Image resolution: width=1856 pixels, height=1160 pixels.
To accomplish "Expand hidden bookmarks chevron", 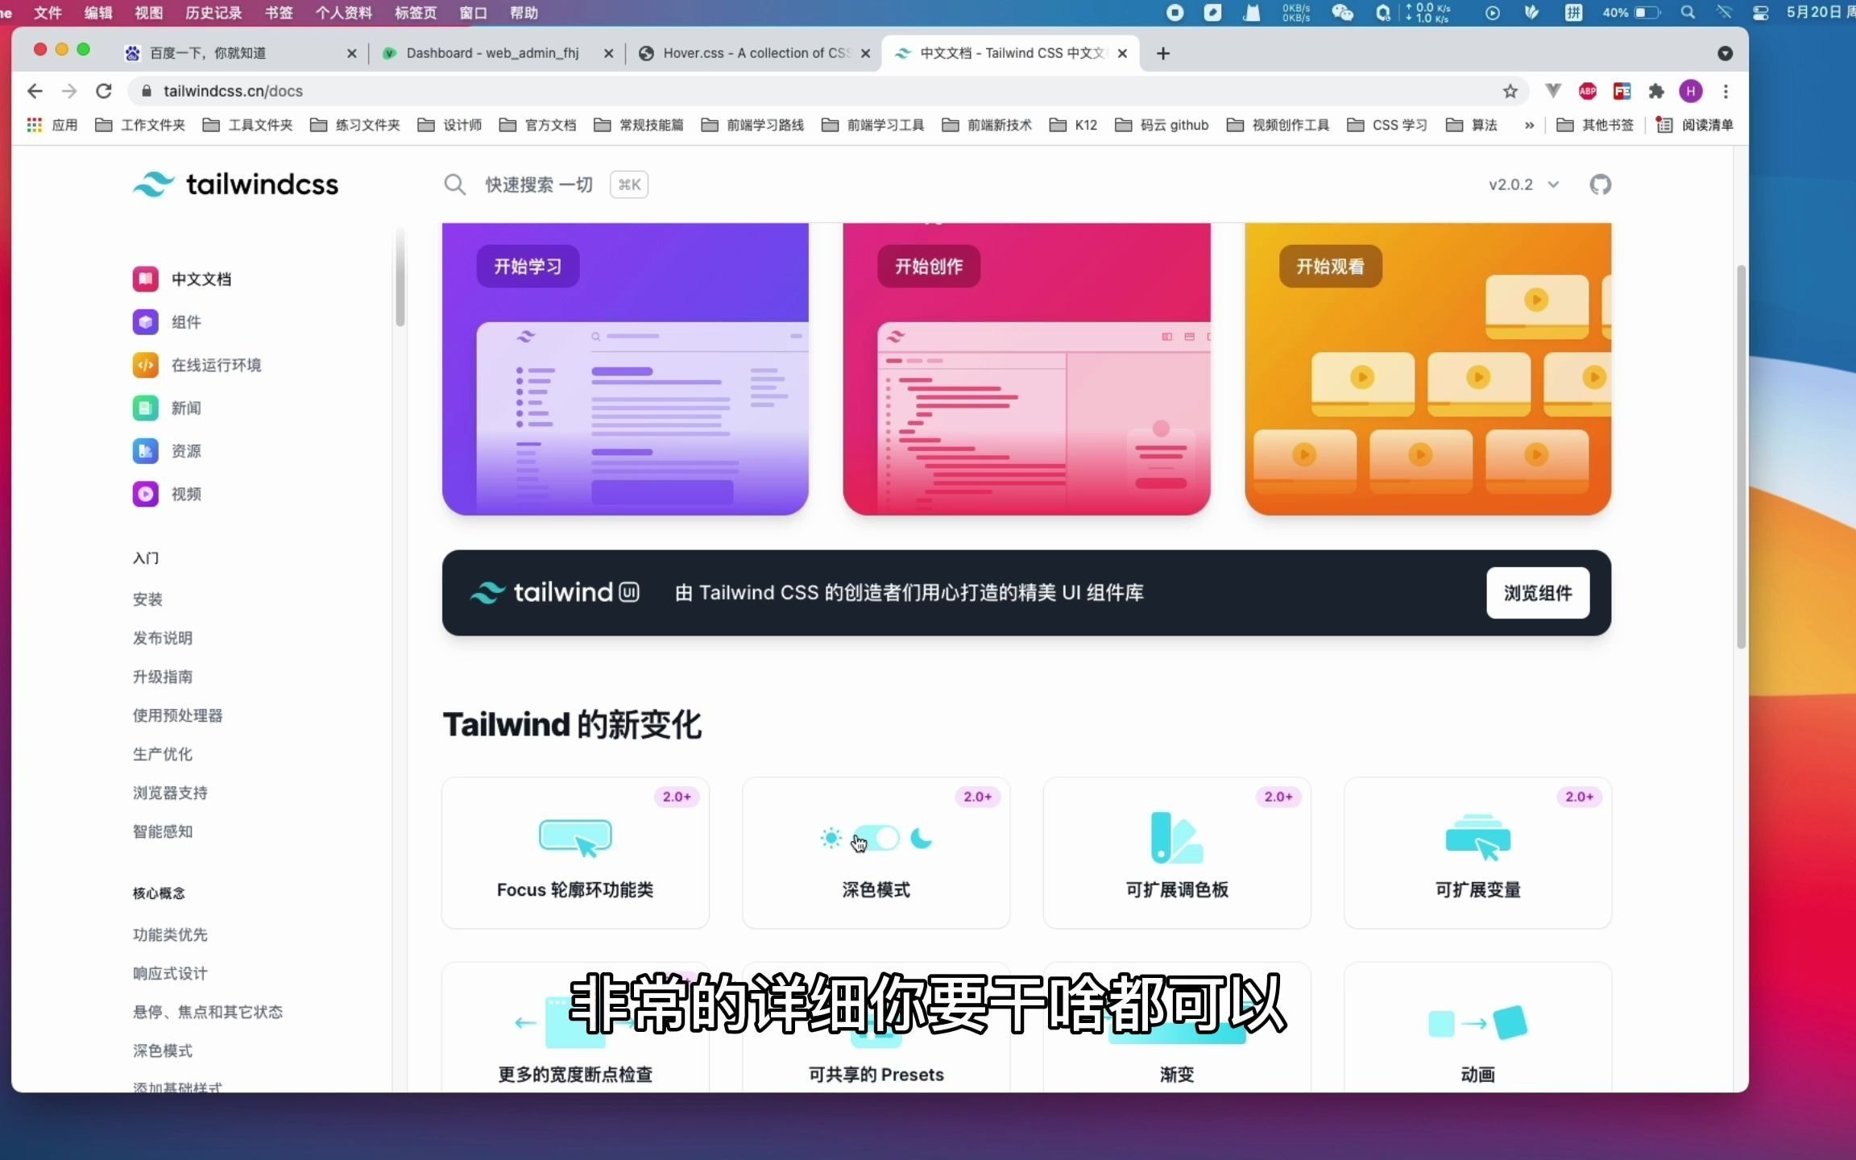I will coord(1529,125).
